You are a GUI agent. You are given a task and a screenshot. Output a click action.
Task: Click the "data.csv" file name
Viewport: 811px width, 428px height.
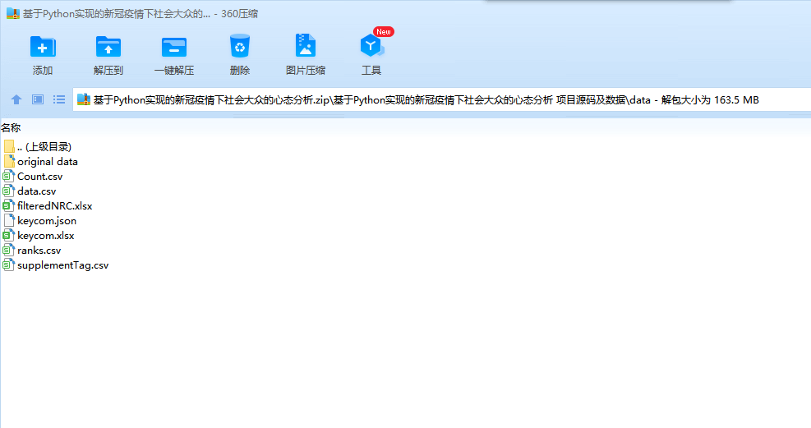[37, 191]
